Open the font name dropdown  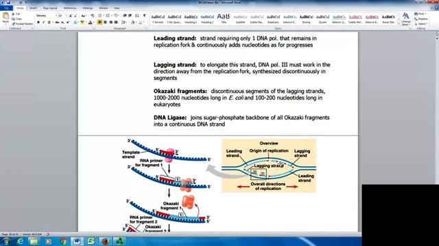coord(56,16)
